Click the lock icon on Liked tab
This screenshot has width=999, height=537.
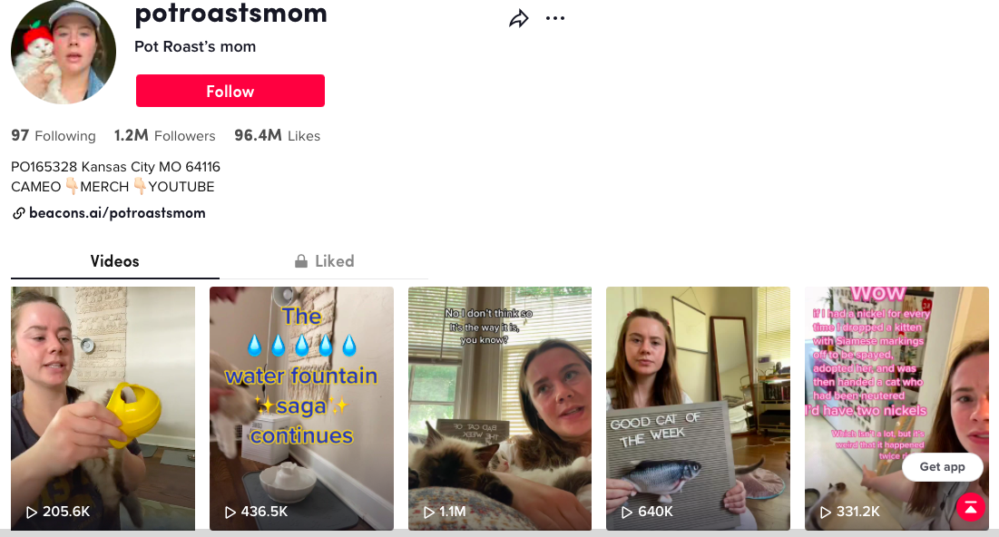point(300,261)
